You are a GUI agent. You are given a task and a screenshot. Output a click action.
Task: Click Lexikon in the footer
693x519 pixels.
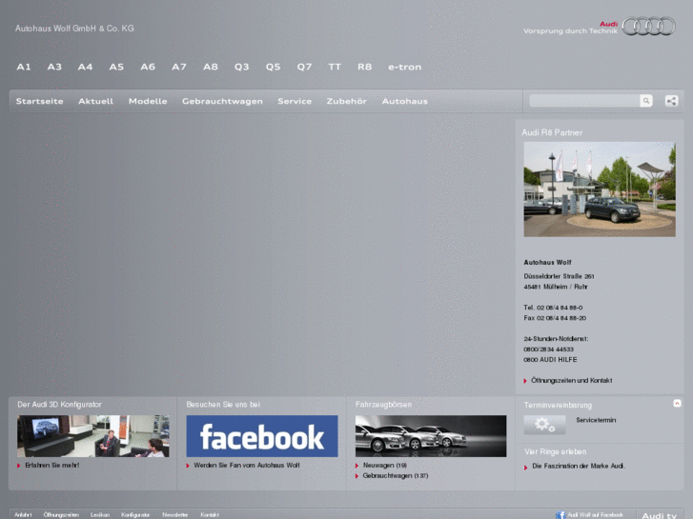100,515
